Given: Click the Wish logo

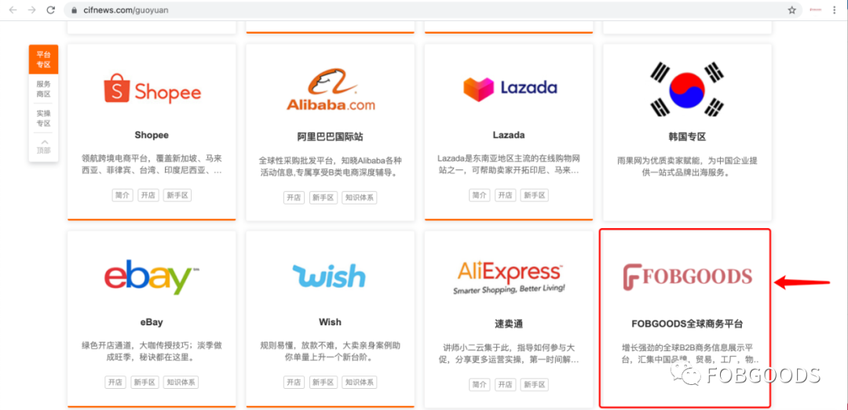Looking at the screenshot, I should pos(329,275).
